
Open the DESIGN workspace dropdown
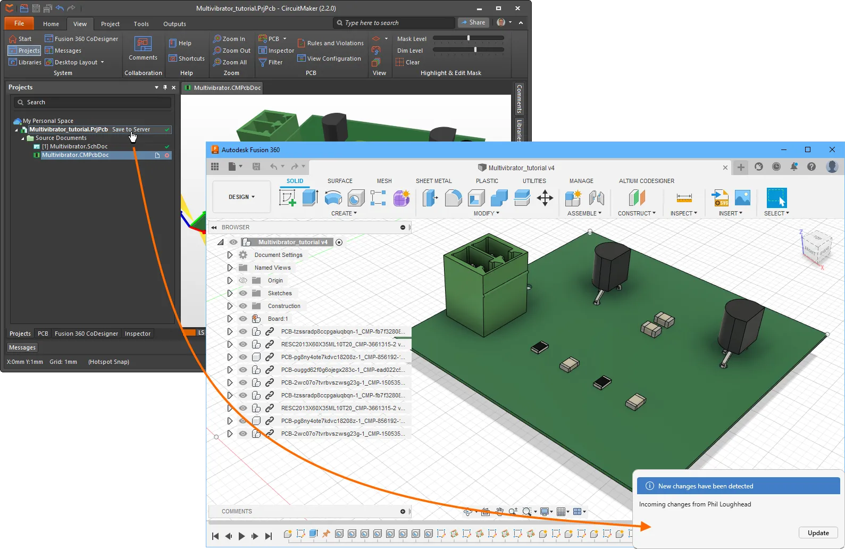(241, 197)
